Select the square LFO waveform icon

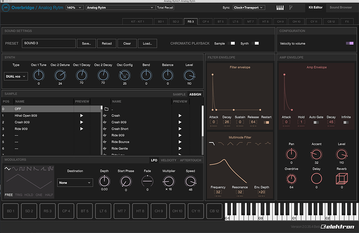[x=22, y=168]
